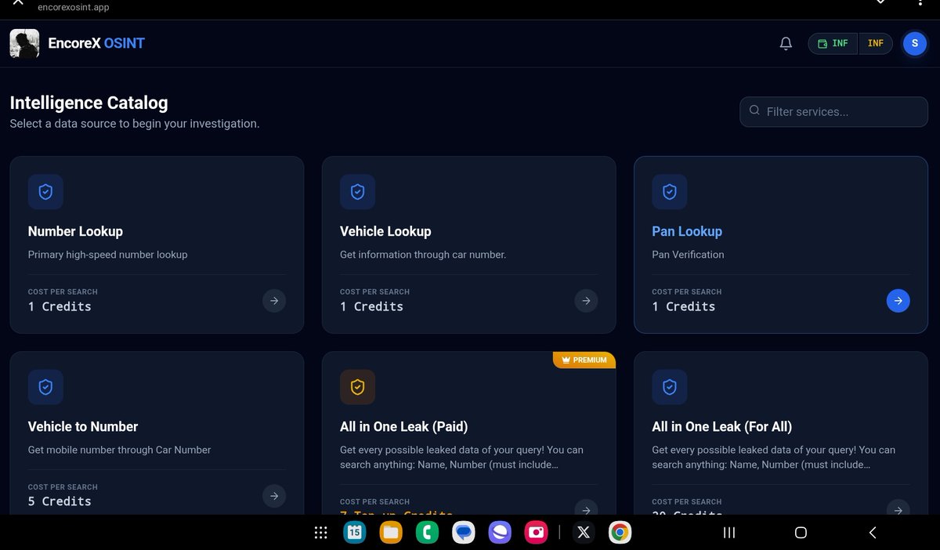The image size is (940, 550).
Task: Click the encorexosint.app URL text
Action: 74,7
